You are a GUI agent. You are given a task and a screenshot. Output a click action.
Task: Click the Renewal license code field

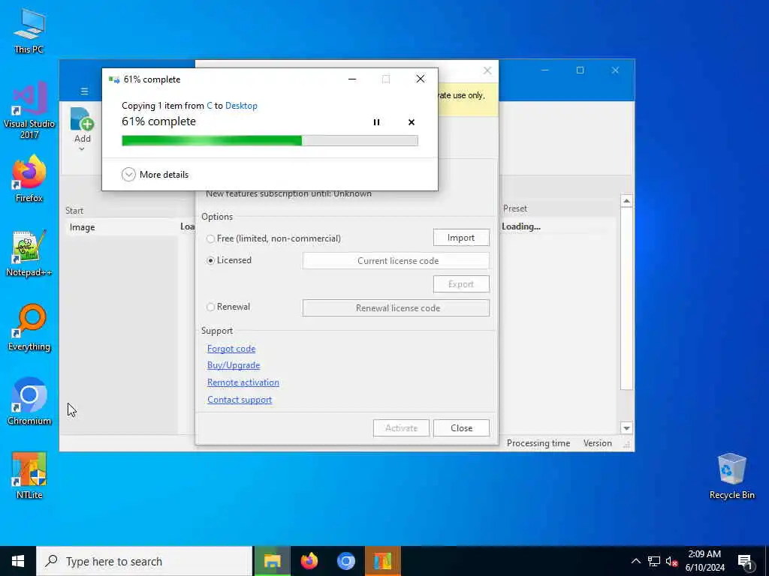[396, 308]
